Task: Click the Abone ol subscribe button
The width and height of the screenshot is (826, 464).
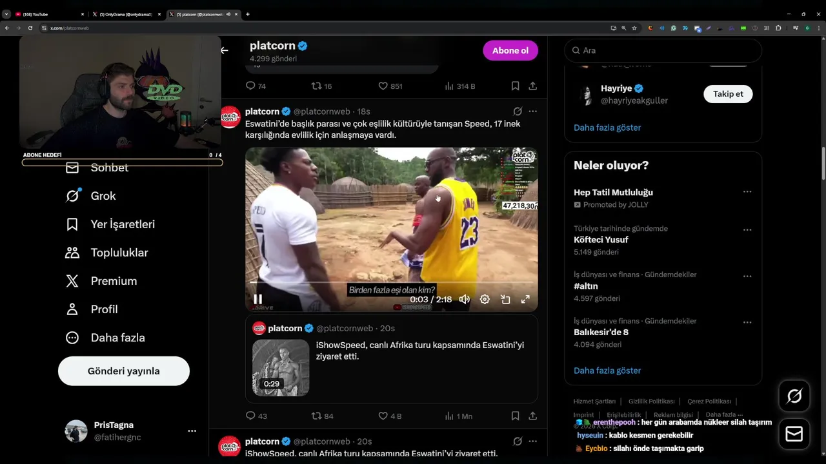Action: click(510, 50)
